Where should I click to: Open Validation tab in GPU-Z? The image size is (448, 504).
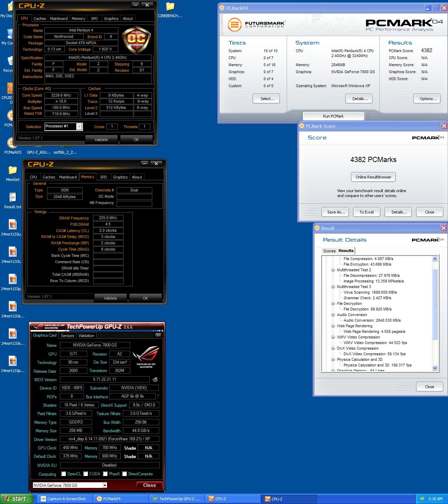[86, 336]
